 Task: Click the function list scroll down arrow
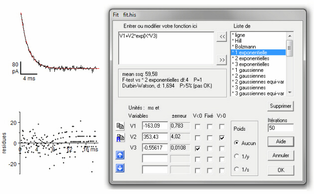(290, 92)
